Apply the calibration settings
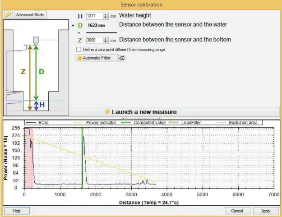The image size is (282, 217). [266, 211]
